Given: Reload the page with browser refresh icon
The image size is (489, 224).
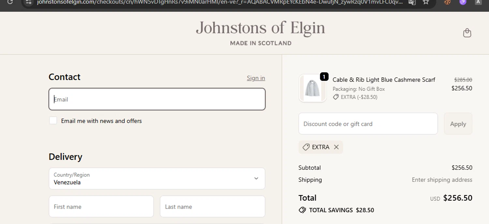Looking at the screenshot, I should click(x=10, y=2).
